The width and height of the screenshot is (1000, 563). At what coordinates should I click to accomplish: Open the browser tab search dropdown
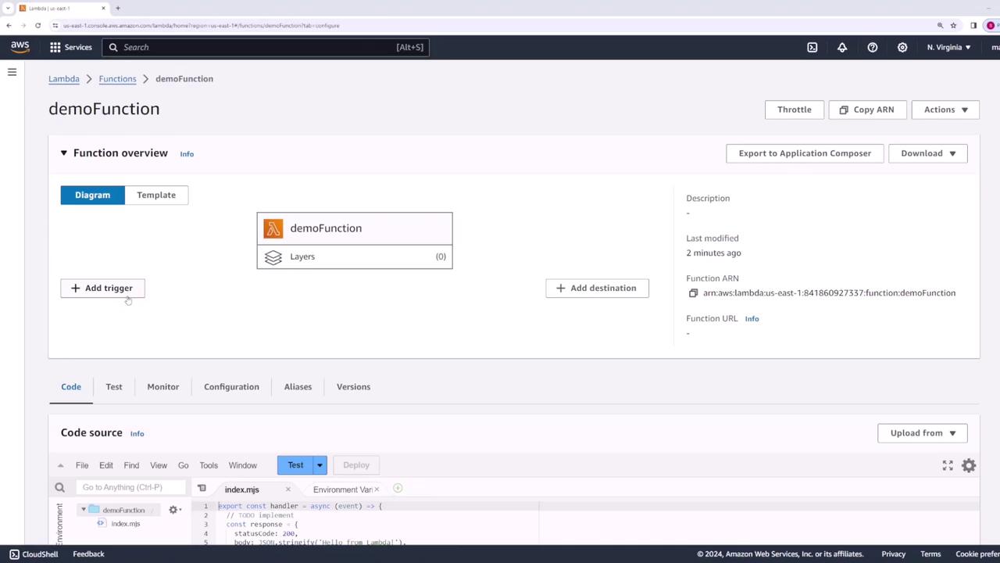pos(7,8)
